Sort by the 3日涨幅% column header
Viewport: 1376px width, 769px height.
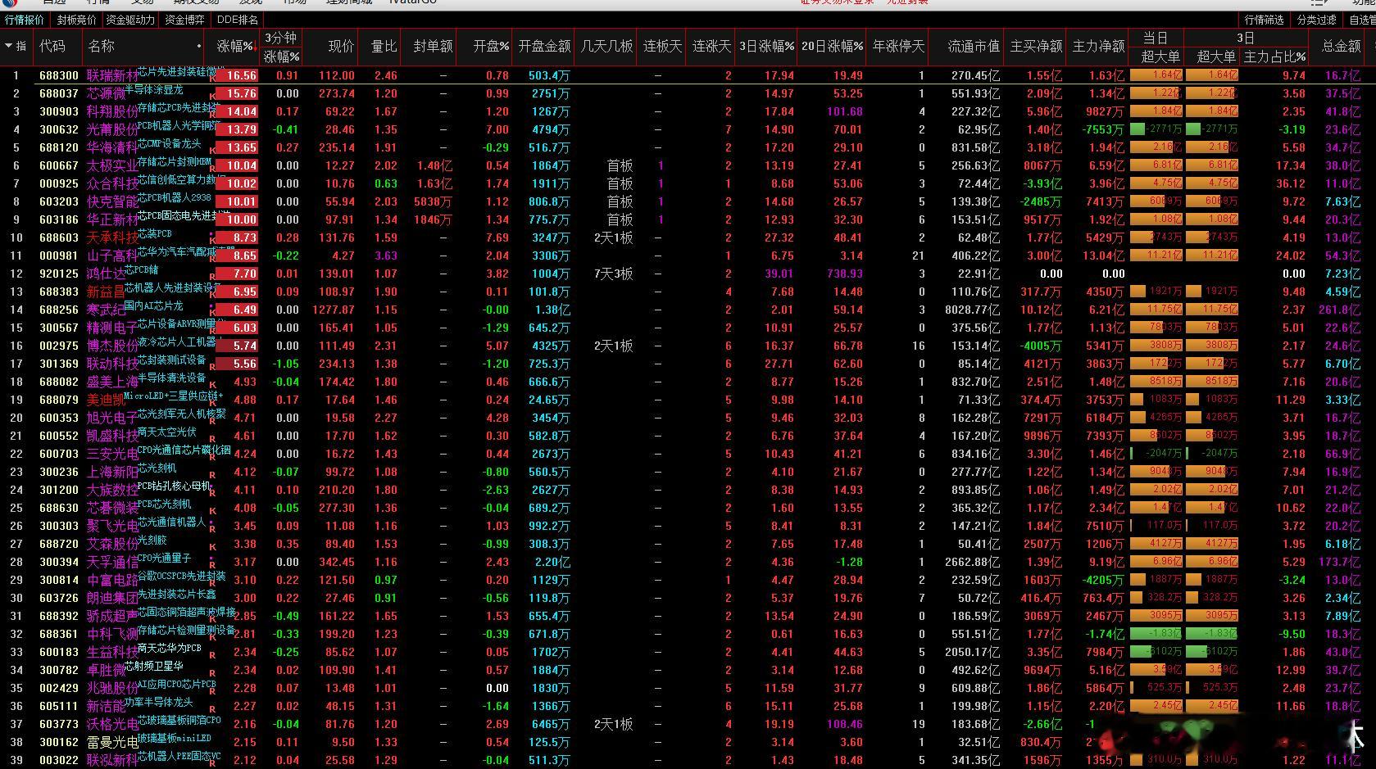766,47
